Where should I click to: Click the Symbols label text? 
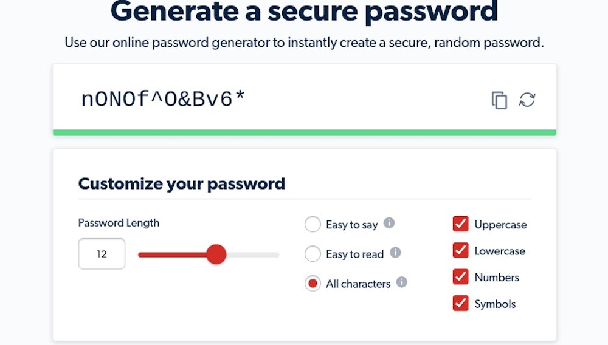pos(495,304)
